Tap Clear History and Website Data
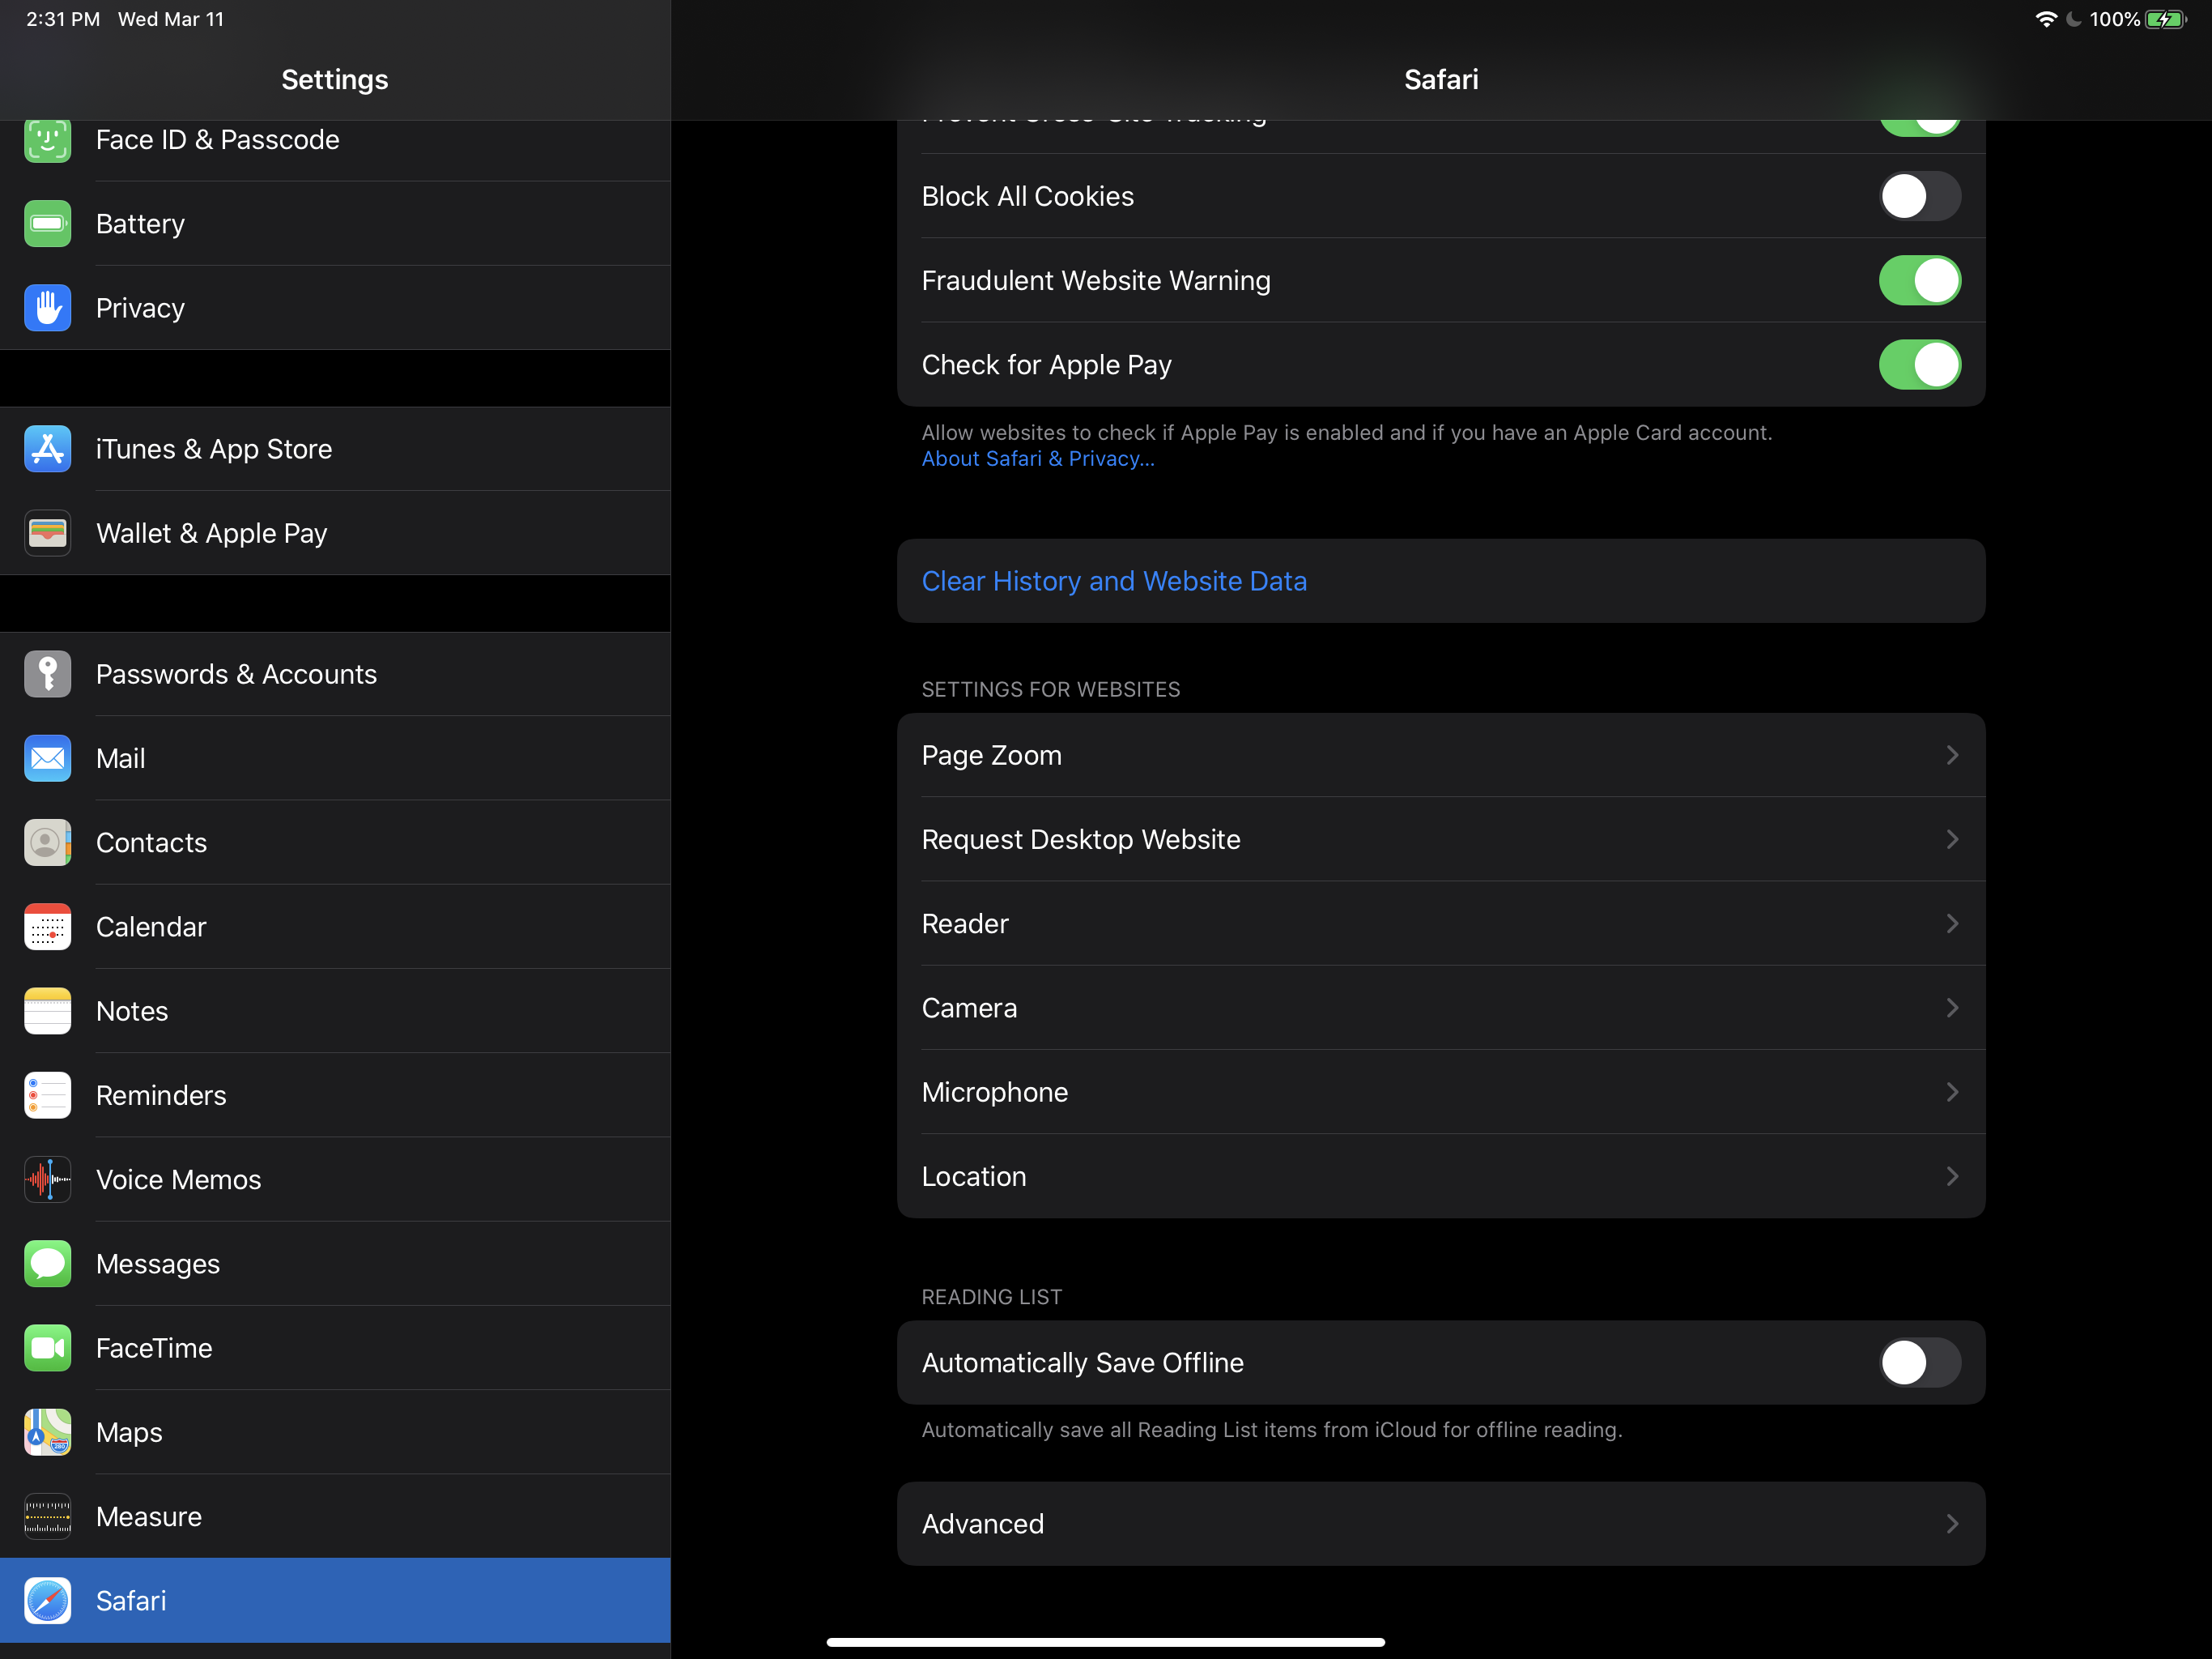The image size is (2212, 1659). point(1440,580)
